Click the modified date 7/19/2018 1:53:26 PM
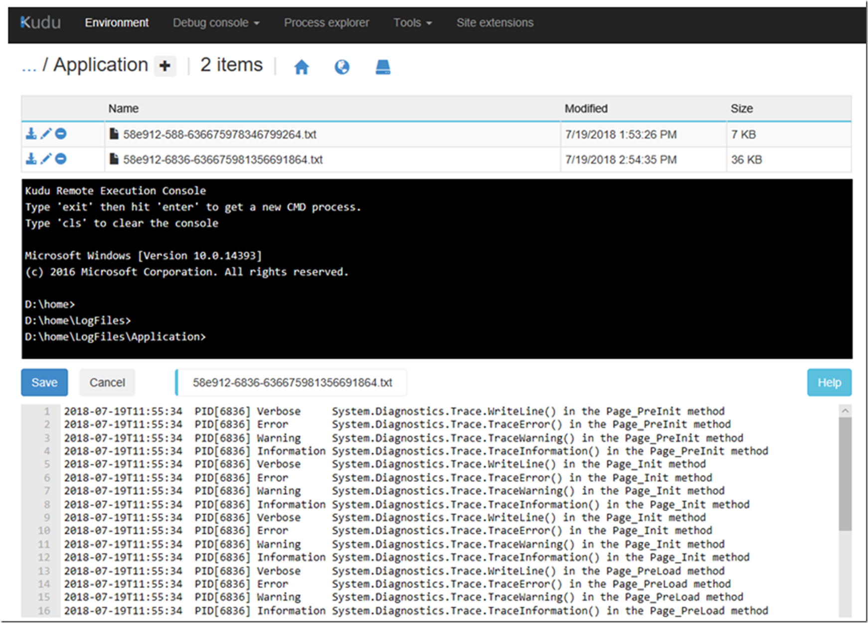 pyautogui.click(x=621, y=134)
